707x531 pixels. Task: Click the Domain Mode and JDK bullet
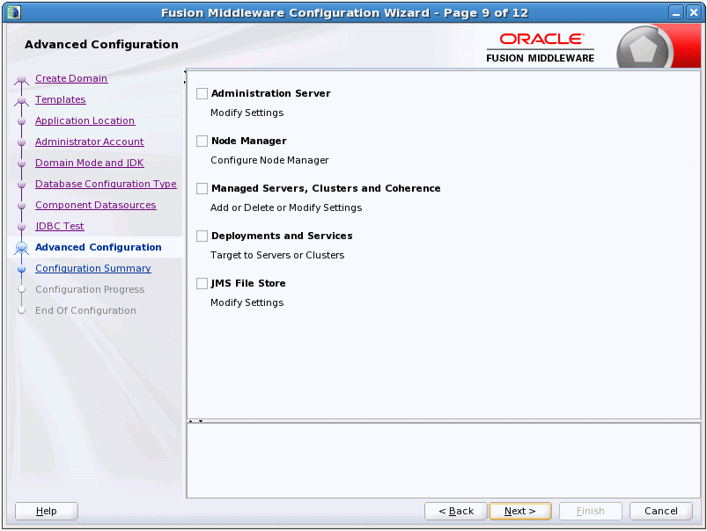pos(21,164)
